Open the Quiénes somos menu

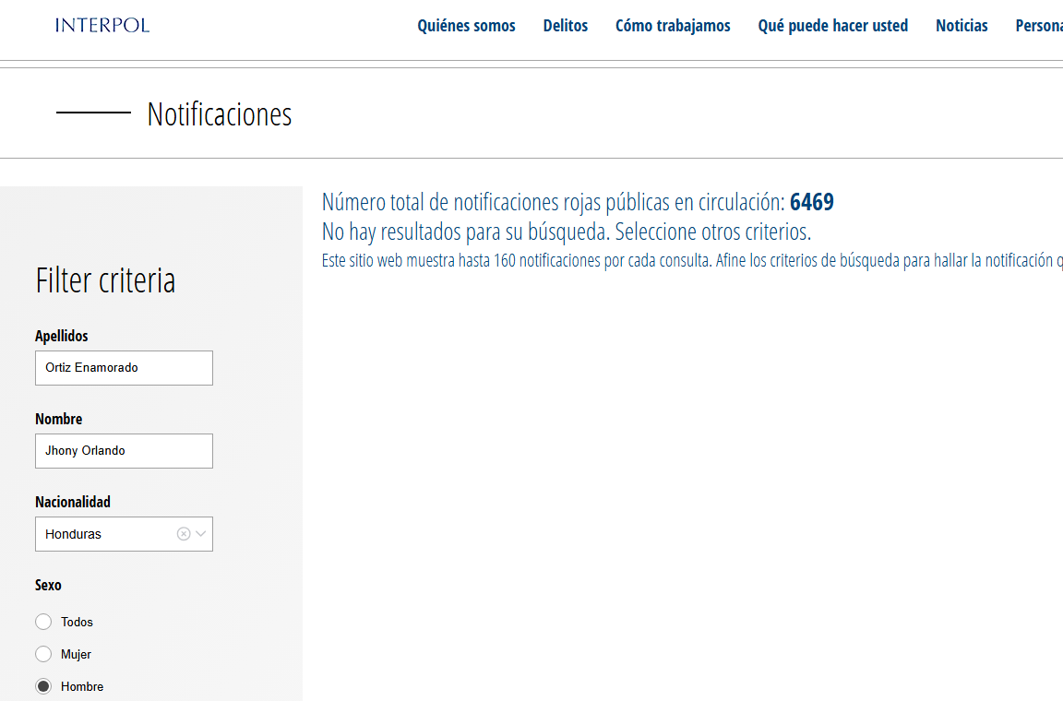466,26
